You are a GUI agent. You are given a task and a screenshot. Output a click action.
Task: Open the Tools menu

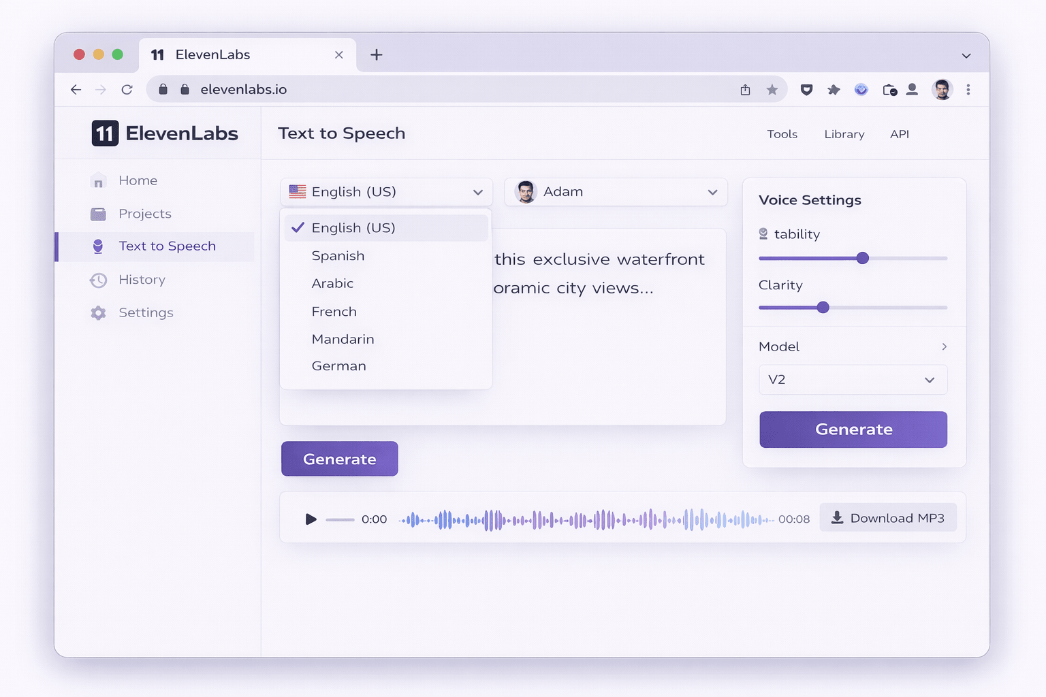click(x=782, y=134)
